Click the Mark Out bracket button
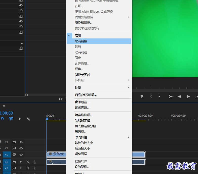Viewport: 198px width, 174px height. click(x=159, y=97)
